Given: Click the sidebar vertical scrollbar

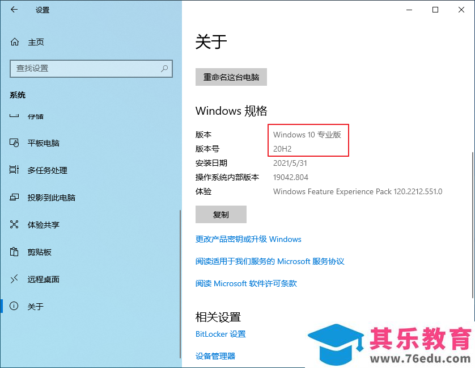Looking at the screenshot, I should (x=180, y=284).
